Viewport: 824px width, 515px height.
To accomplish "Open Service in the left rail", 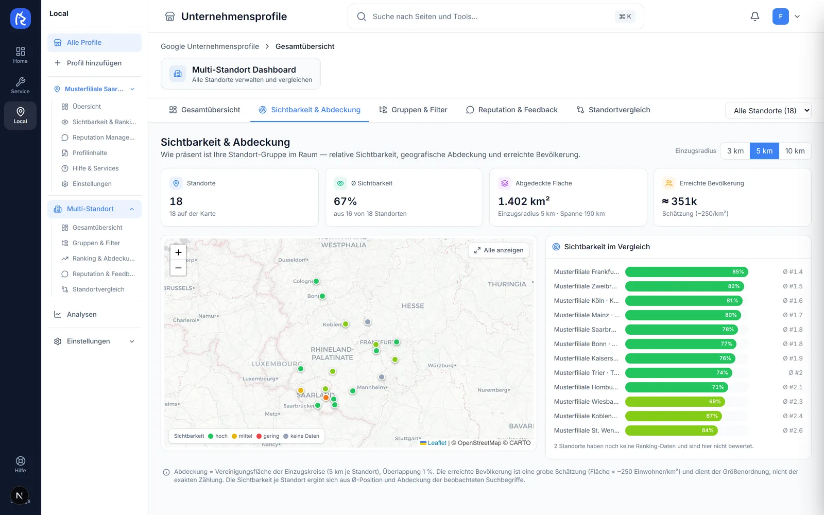I will tap(21, 85).
